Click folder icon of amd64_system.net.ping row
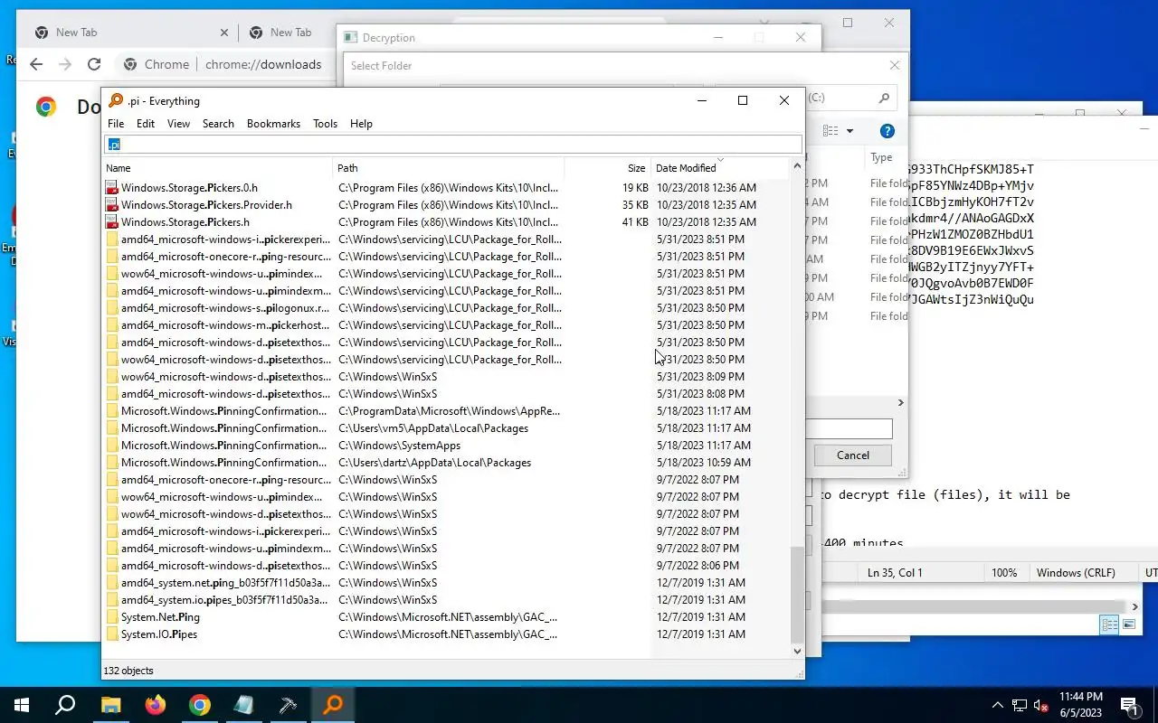Image resolution: width=1158 pixels, height=723 pixels. point(112,583)
